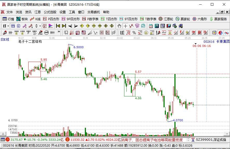Select the red pencil drawing tool

[5, 33]
